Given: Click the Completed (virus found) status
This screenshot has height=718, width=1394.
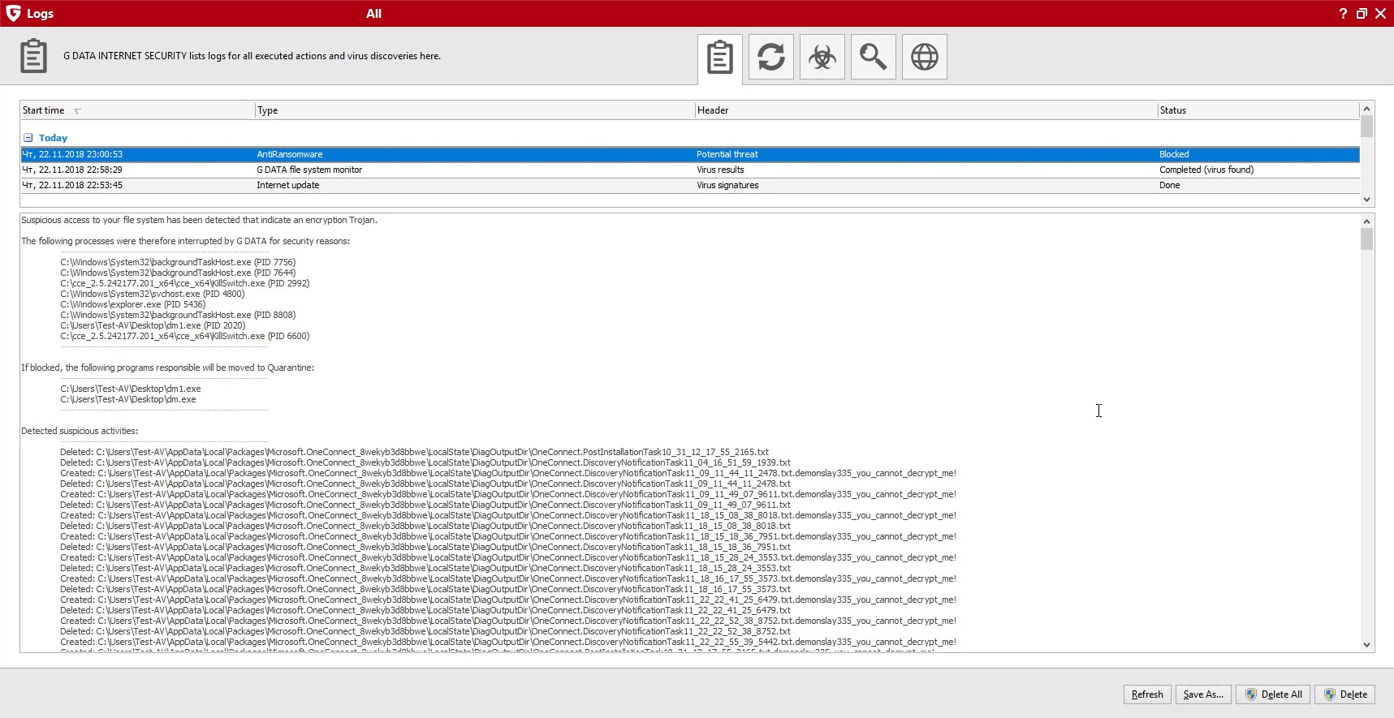Looking at the screenshot, I should [1206, 170].
